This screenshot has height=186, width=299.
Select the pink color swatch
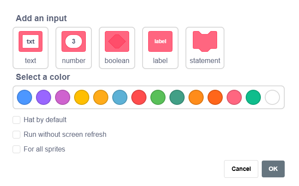point(234,97)
